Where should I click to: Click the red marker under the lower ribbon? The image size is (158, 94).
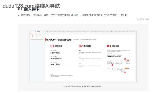[x=125, y=73]
